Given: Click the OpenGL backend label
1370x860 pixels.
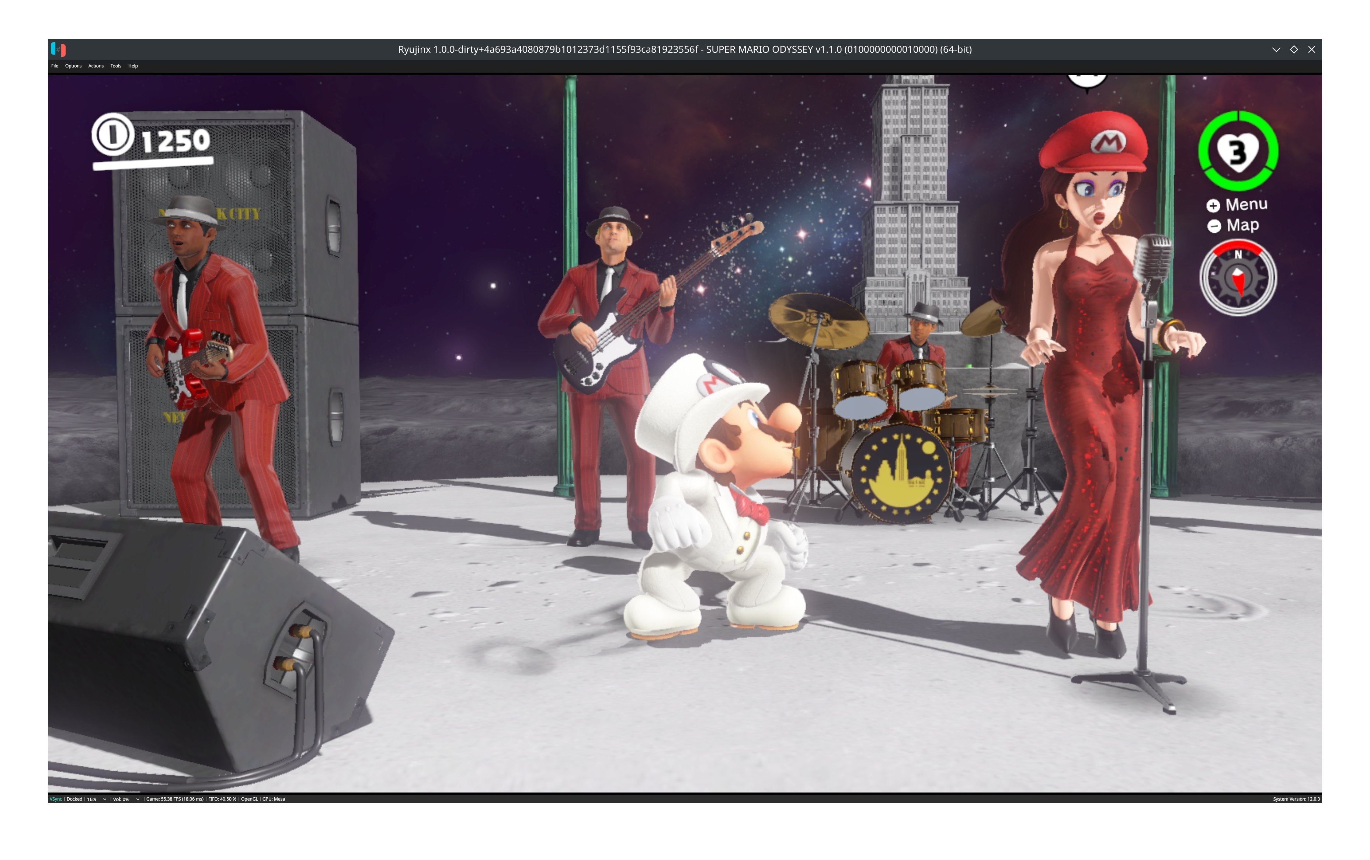Looking at the screenshot, I should point(249,799).
